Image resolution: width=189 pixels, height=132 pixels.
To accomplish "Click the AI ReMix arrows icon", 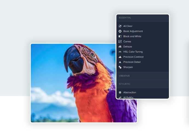I will tap(120, 98).
